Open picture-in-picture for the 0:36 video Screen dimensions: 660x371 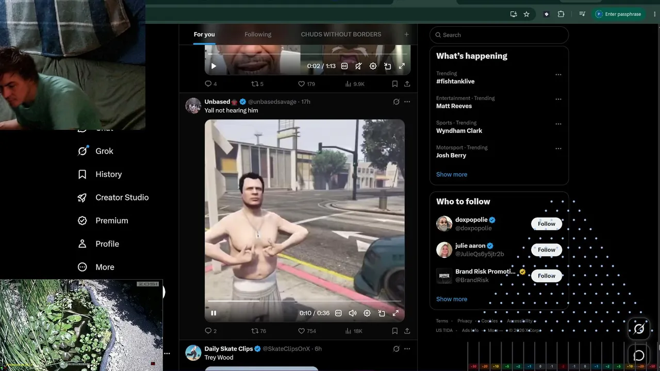(x=382, y=313)
